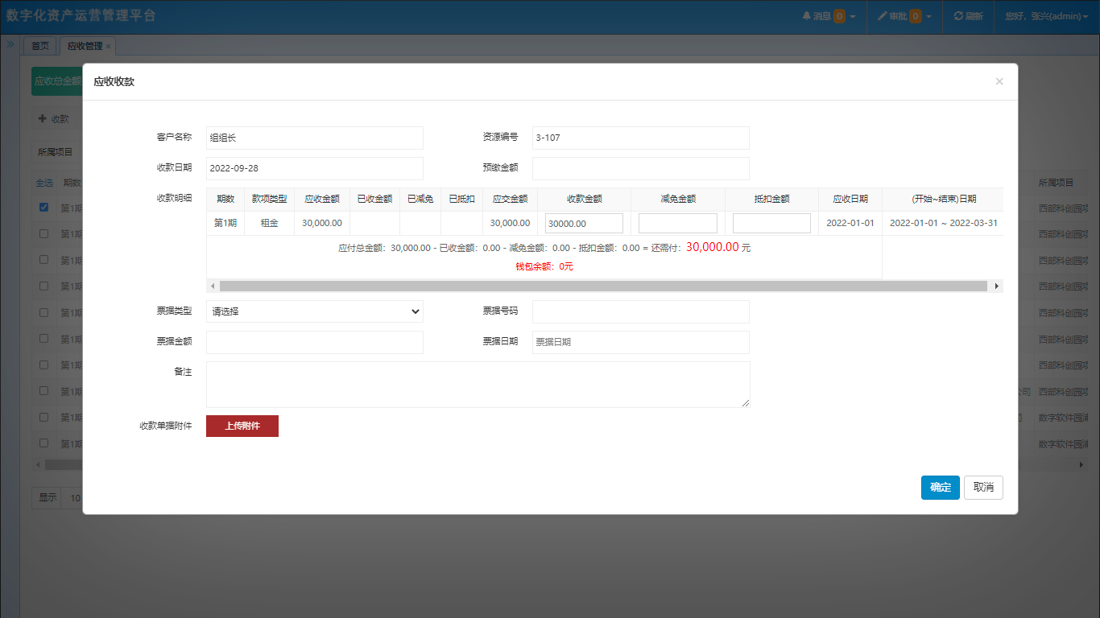Screen dimensions: 1100x618
Task: Open the 审批 pencil approvals menu
Action: pos(904,16)
